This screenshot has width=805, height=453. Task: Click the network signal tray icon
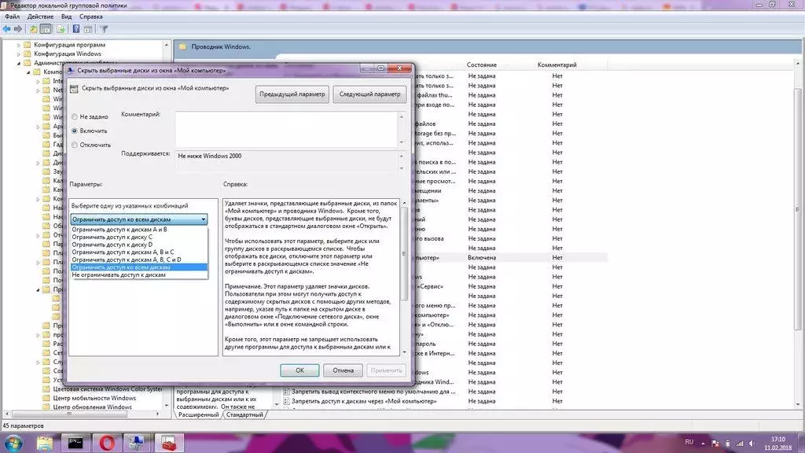740,444
